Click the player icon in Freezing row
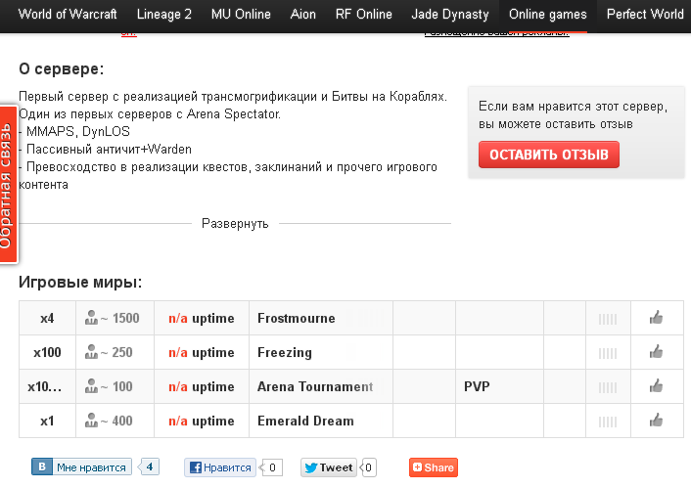The height and width of the screenshot is (489, 691). pos(91,351)
